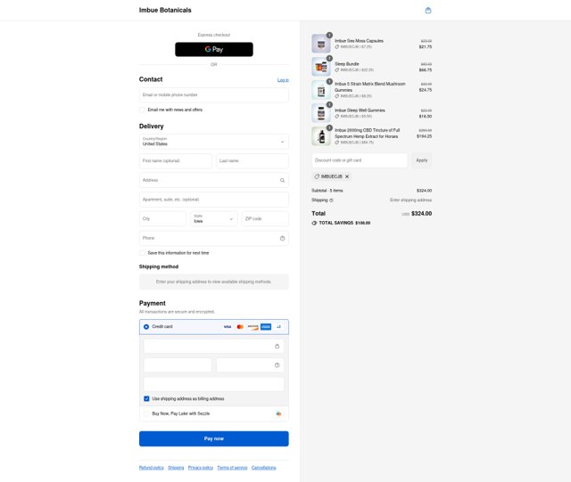Image resolution: width=571 pixels, height=482 pixels.
Task: Click the 2000mg CBD Tincture for Horses thumbnail
Action: [321, 136]
